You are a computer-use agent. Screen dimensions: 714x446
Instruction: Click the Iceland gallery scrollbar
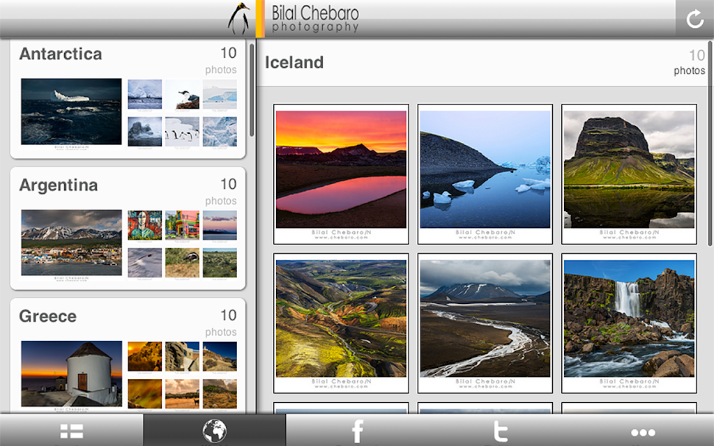[710, 144]
